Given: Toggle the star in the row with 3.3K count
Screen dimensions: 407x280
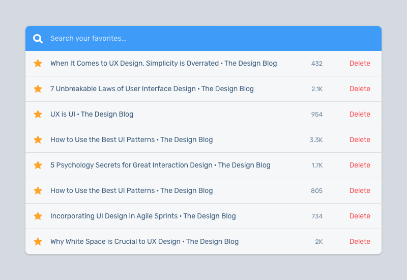Looking at the screenshot, I should click(38, 140).
